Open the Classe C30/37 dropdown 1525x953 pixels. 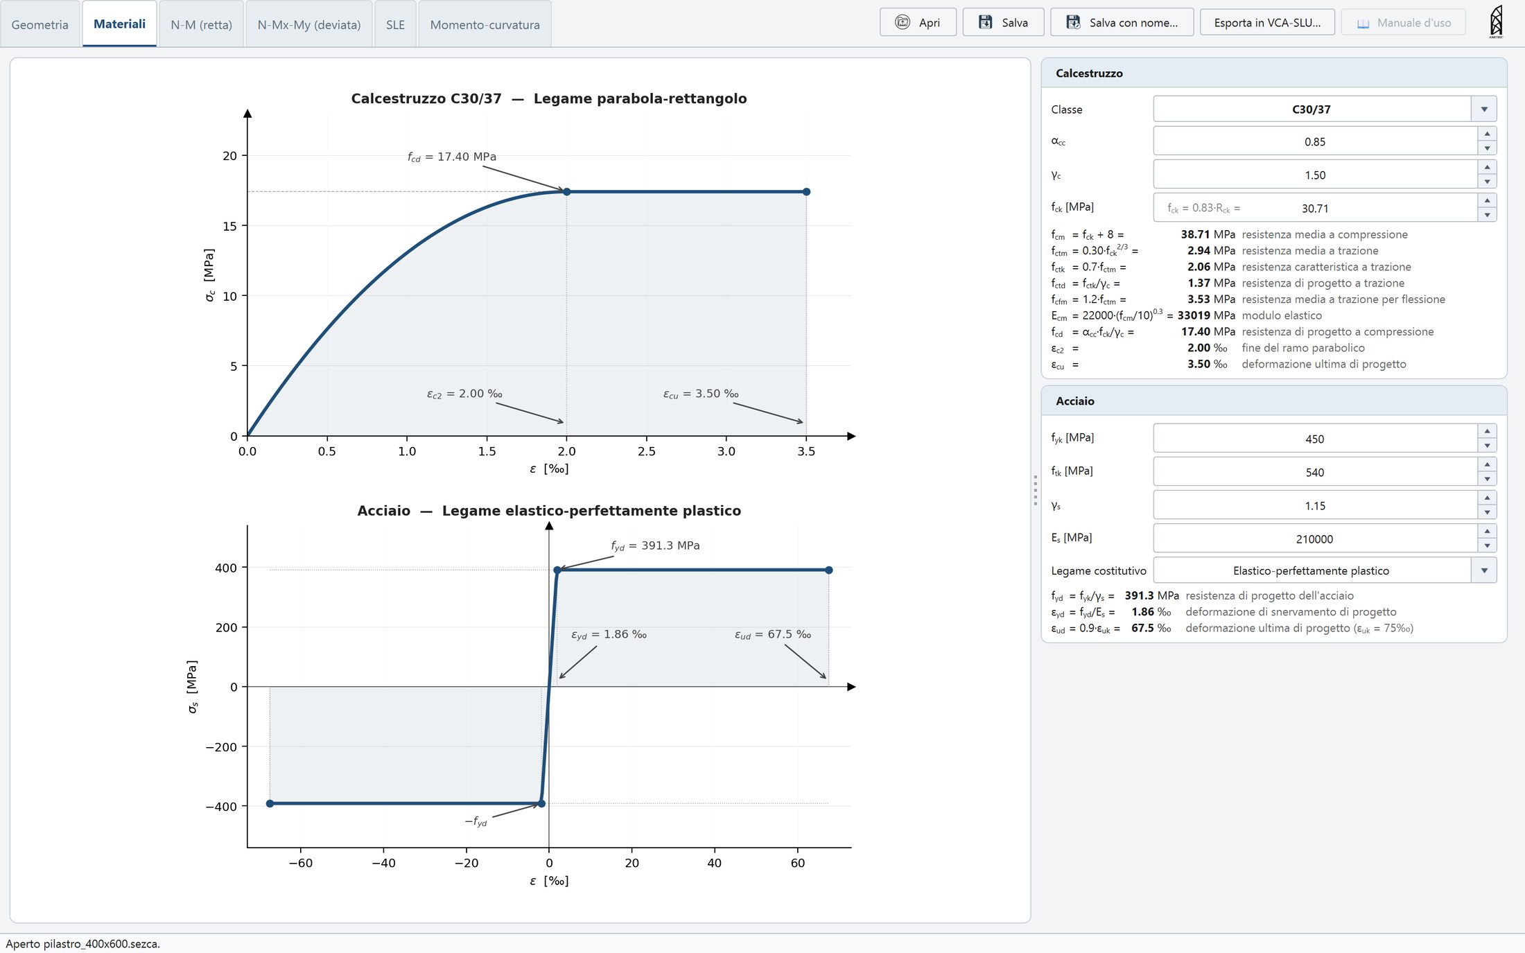(x=1325, y=109)
